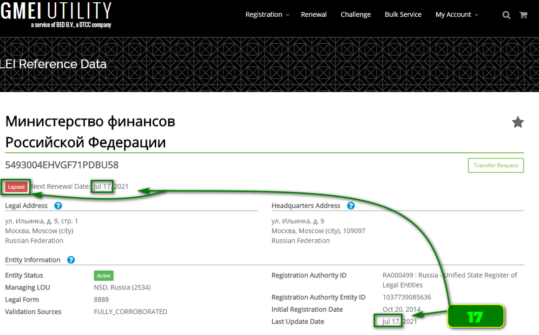This screenshot has width=539, height=335.
Task: Click the Next Renewal Date label
Action: click(60, 186)
